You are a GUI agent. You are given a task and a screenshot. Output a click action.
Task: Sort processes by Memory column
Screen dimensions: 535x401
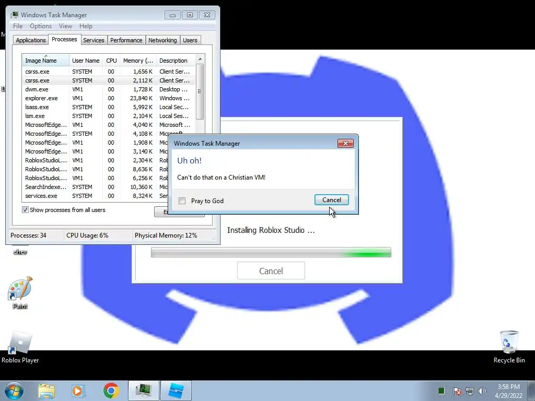[138, 61]
